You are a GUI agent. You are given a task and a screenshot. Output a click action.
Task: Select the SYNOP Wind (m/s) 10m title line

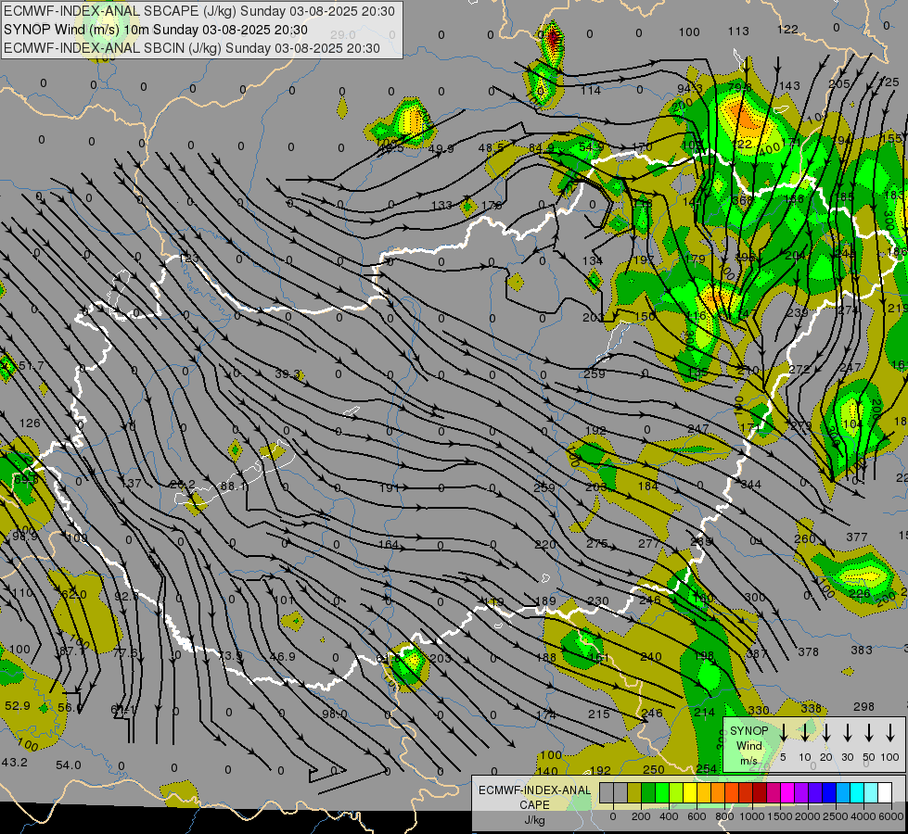coord(156,30)
